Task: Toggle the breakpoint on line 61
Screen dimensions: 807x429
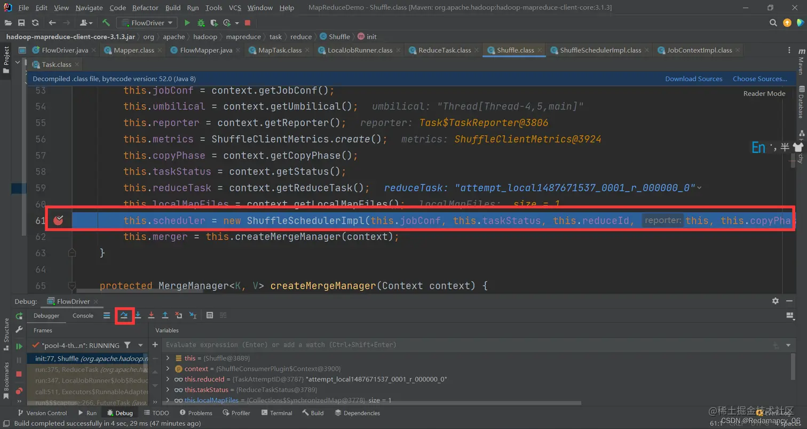Action: tap(59, 220)
